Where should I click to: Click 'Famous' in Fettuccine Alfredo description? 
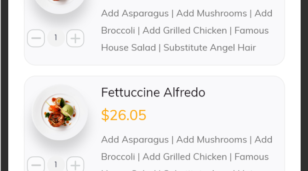pos(251,157)
